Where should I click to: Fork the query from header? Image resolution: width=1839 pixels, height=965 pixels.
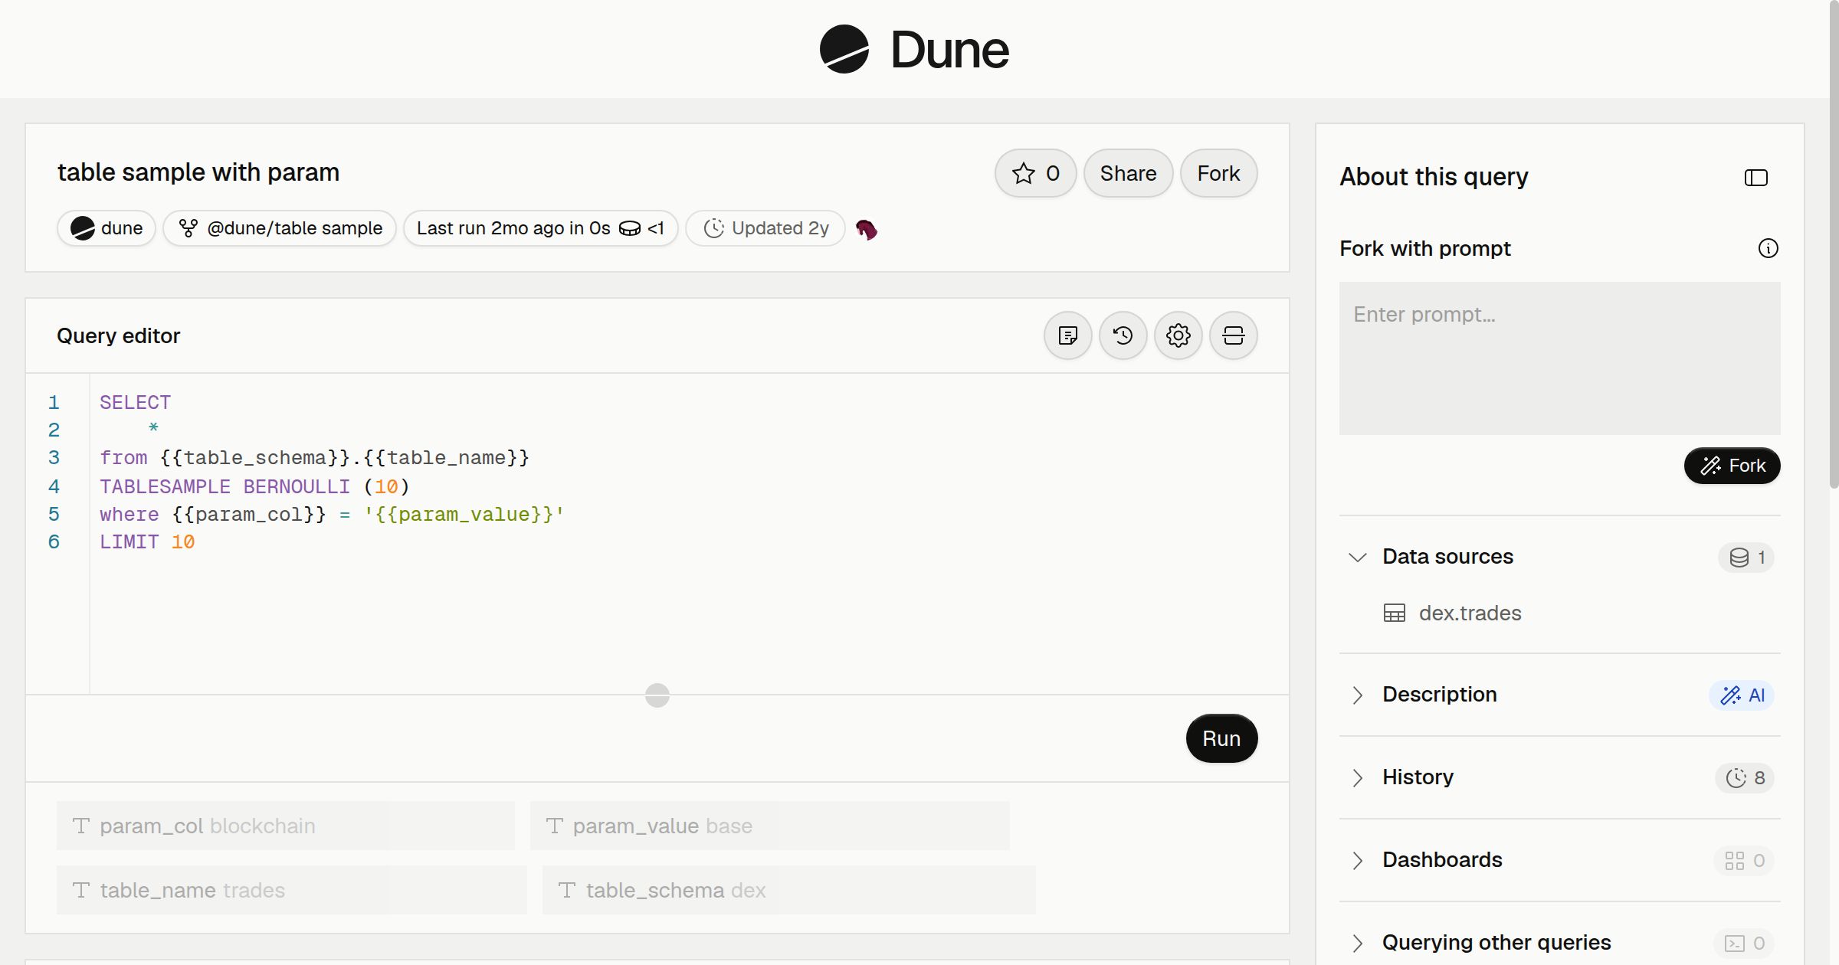(1218, 173)
